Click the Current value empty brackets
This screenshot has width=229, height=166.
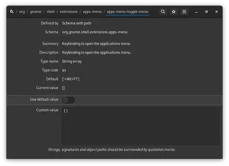tap(63, 88)
